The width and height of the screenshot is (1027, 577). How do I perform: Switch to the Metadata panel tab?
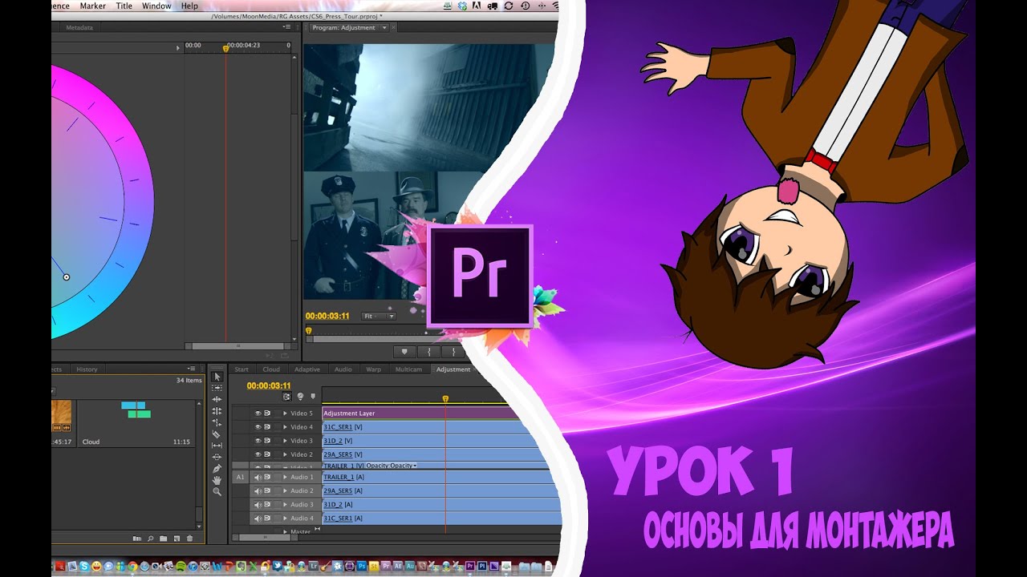click(79, 28)
